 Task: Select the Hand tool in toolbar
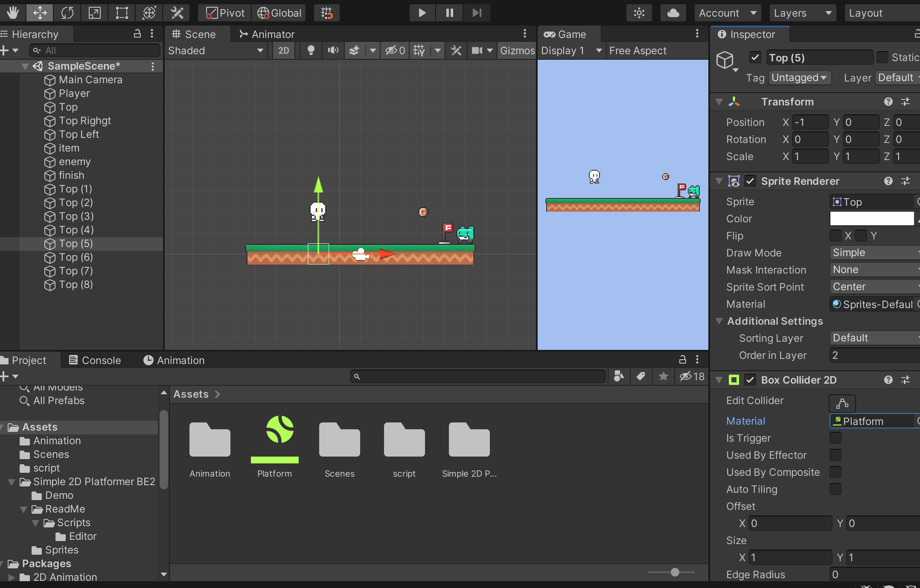pyautogui.click(x=12, y=13)
